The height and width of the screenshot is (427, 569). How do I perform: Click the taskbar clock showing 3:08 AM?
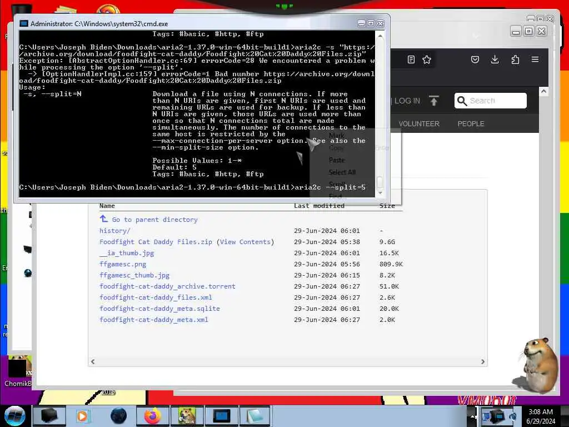coord(541,412)
